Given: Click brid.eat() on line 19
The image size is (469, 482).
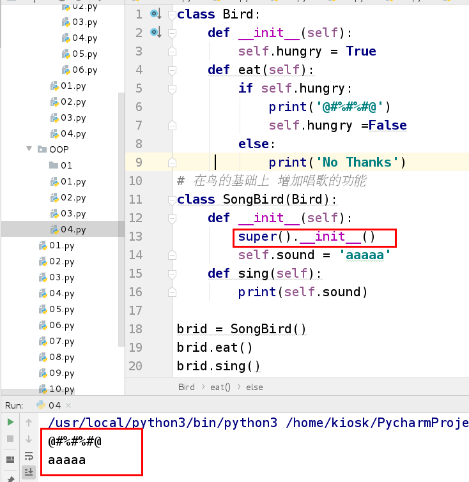Looking at the screenshot, I should coord(215,348).
